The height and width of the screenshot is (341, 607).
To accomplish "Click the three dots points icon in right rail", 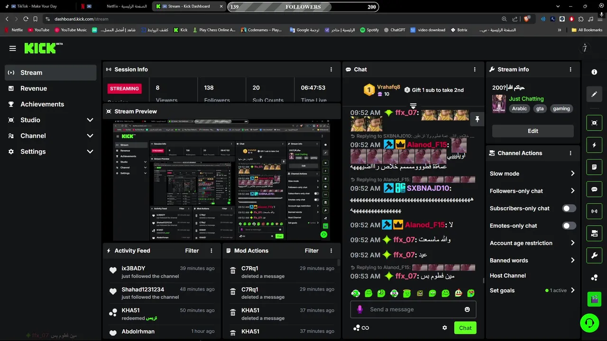I will [594, 278].
